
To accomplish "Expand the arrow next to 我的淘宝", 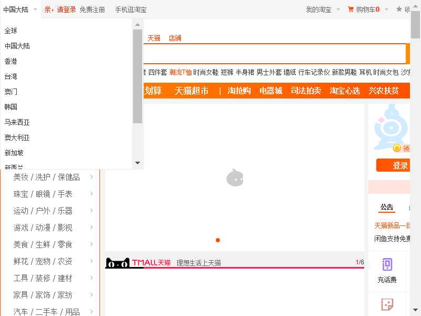I will pos(338,9).
